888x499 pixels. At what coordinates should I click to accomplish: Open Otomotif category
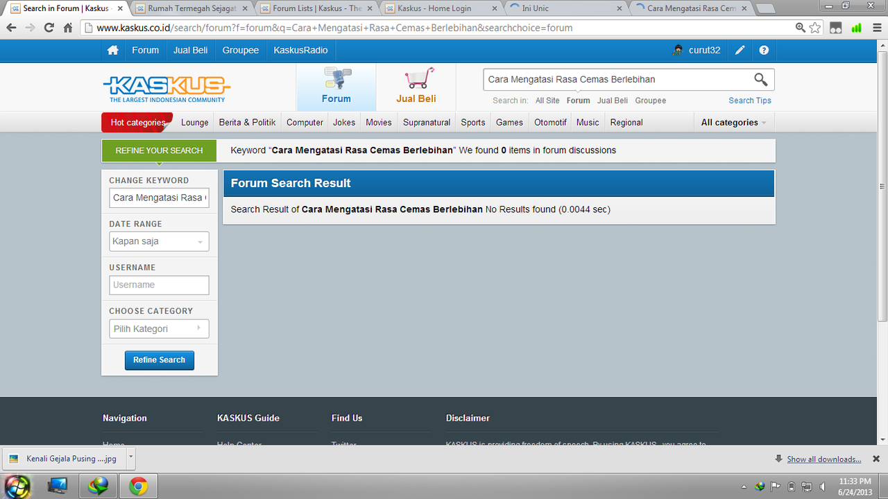(550, 122)
